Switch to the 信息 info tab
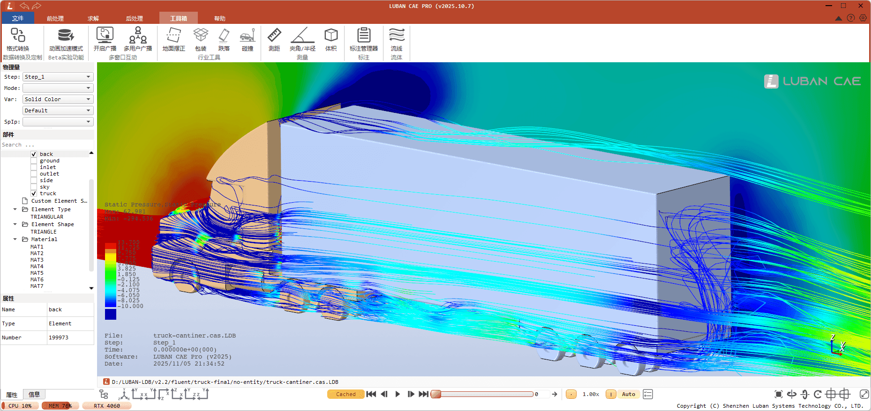871x411 pixels. (34, 395)
